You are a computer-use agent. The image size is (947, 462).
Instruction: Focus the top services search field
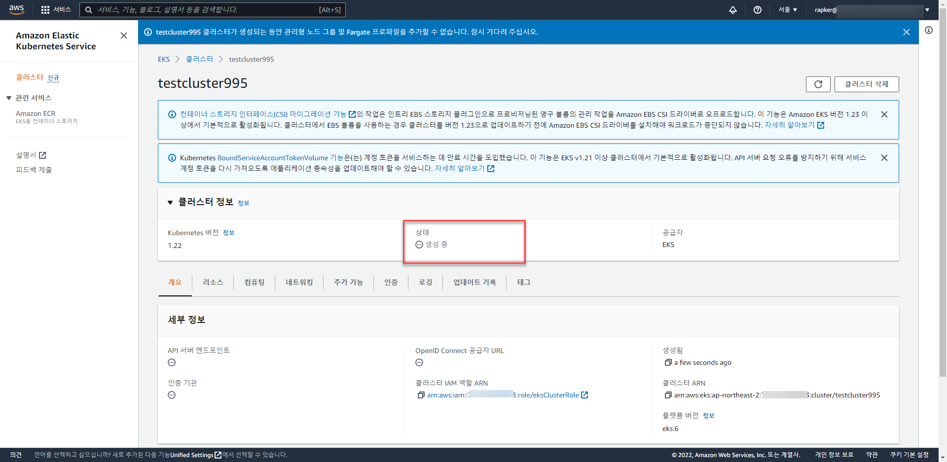coord(212,10)
